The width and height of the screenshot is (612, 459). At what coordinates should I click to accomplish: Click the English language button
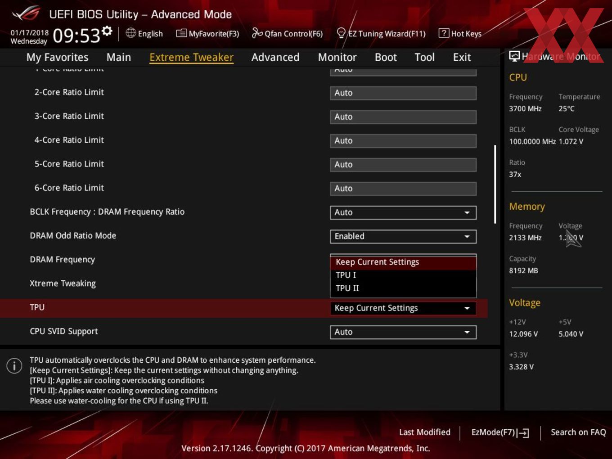144,33
